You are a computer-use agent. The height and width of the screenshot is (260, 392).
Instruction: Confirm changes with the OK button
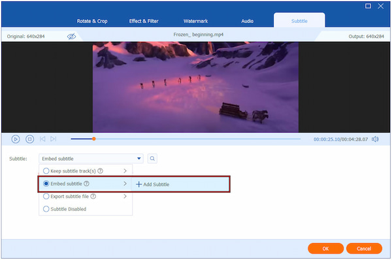(x=325, y=248)
